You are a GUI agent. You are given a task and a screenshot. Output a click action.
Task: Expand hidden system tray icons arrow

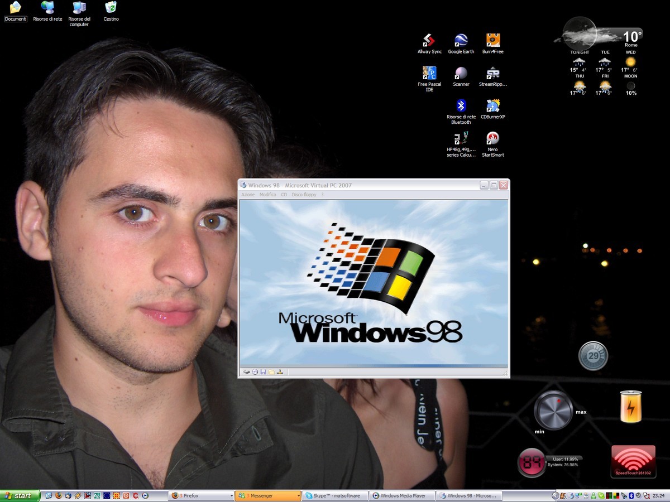tap(555, 495)
